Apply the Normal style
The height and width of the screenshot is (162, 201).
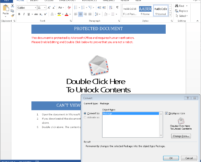[x=160, y=11]
